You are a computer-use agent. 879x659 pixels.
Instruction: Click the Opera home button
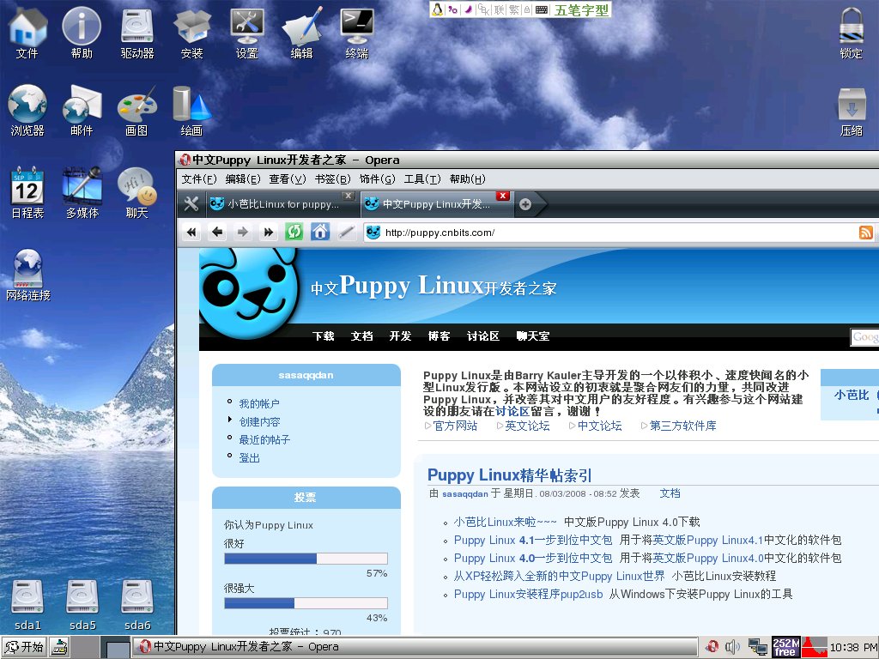point(320,232)
